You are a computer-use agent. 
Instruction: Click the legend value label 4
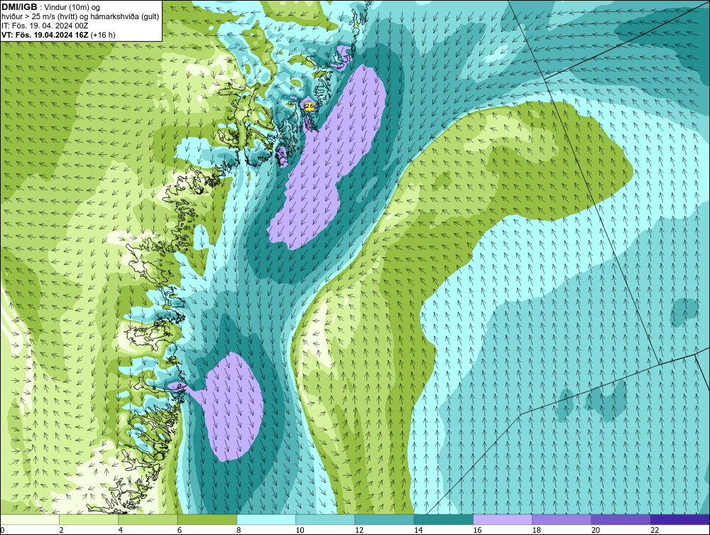click(x=121, y=531)
